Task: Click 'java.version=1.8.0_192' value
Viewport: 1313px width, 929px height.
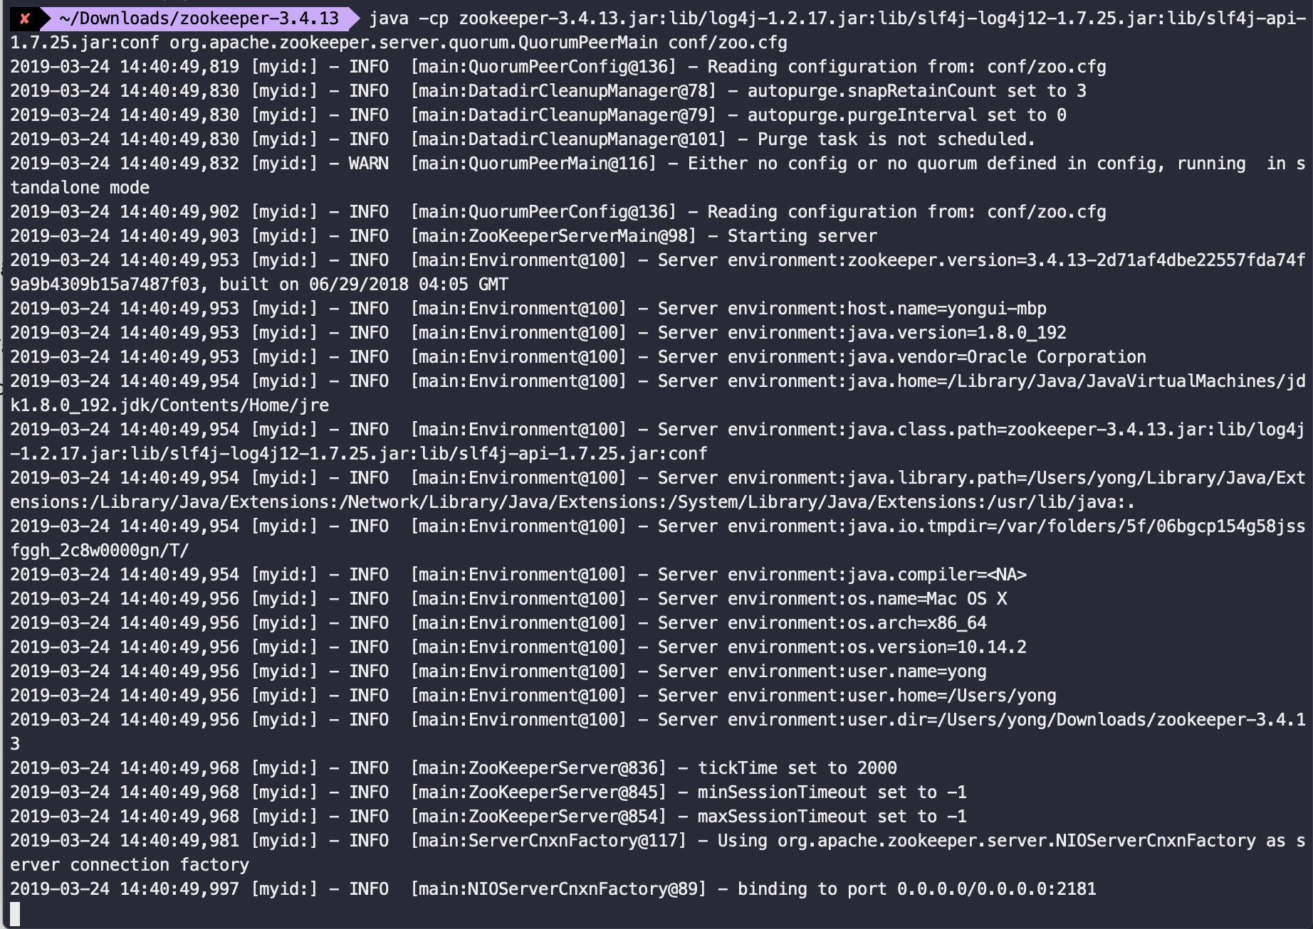Action: [957, 333]
